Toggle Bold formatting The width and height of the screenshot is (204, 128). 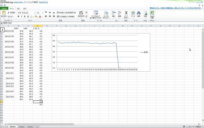point(18,17)
